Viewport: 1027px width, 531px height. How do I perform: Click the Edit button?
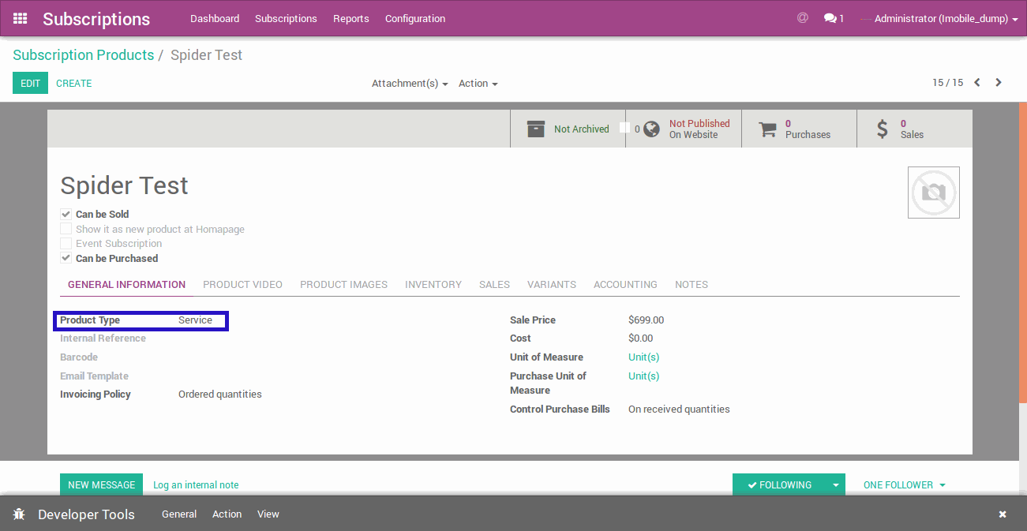30,83
